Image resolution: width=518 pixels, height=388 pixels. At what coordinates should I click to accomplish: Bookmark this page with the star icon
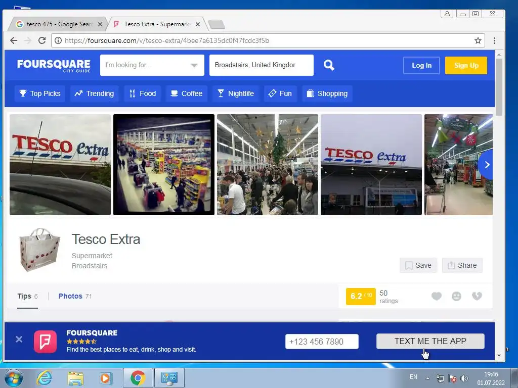478,40
